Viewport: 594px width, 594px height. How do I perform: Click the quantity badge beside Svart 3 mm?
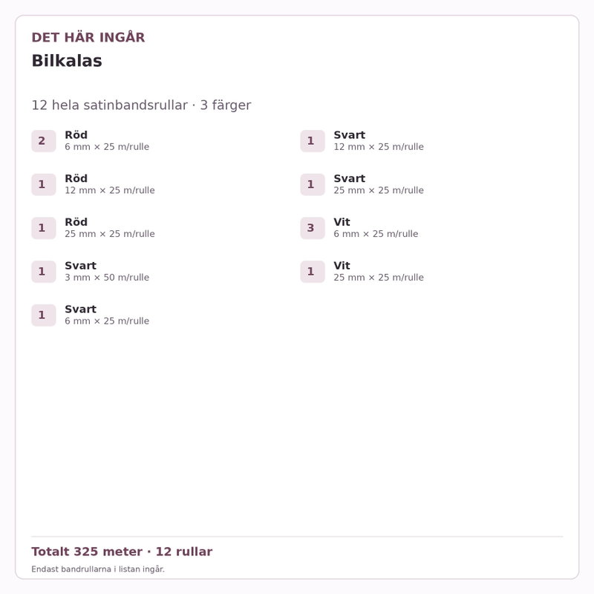44,272
